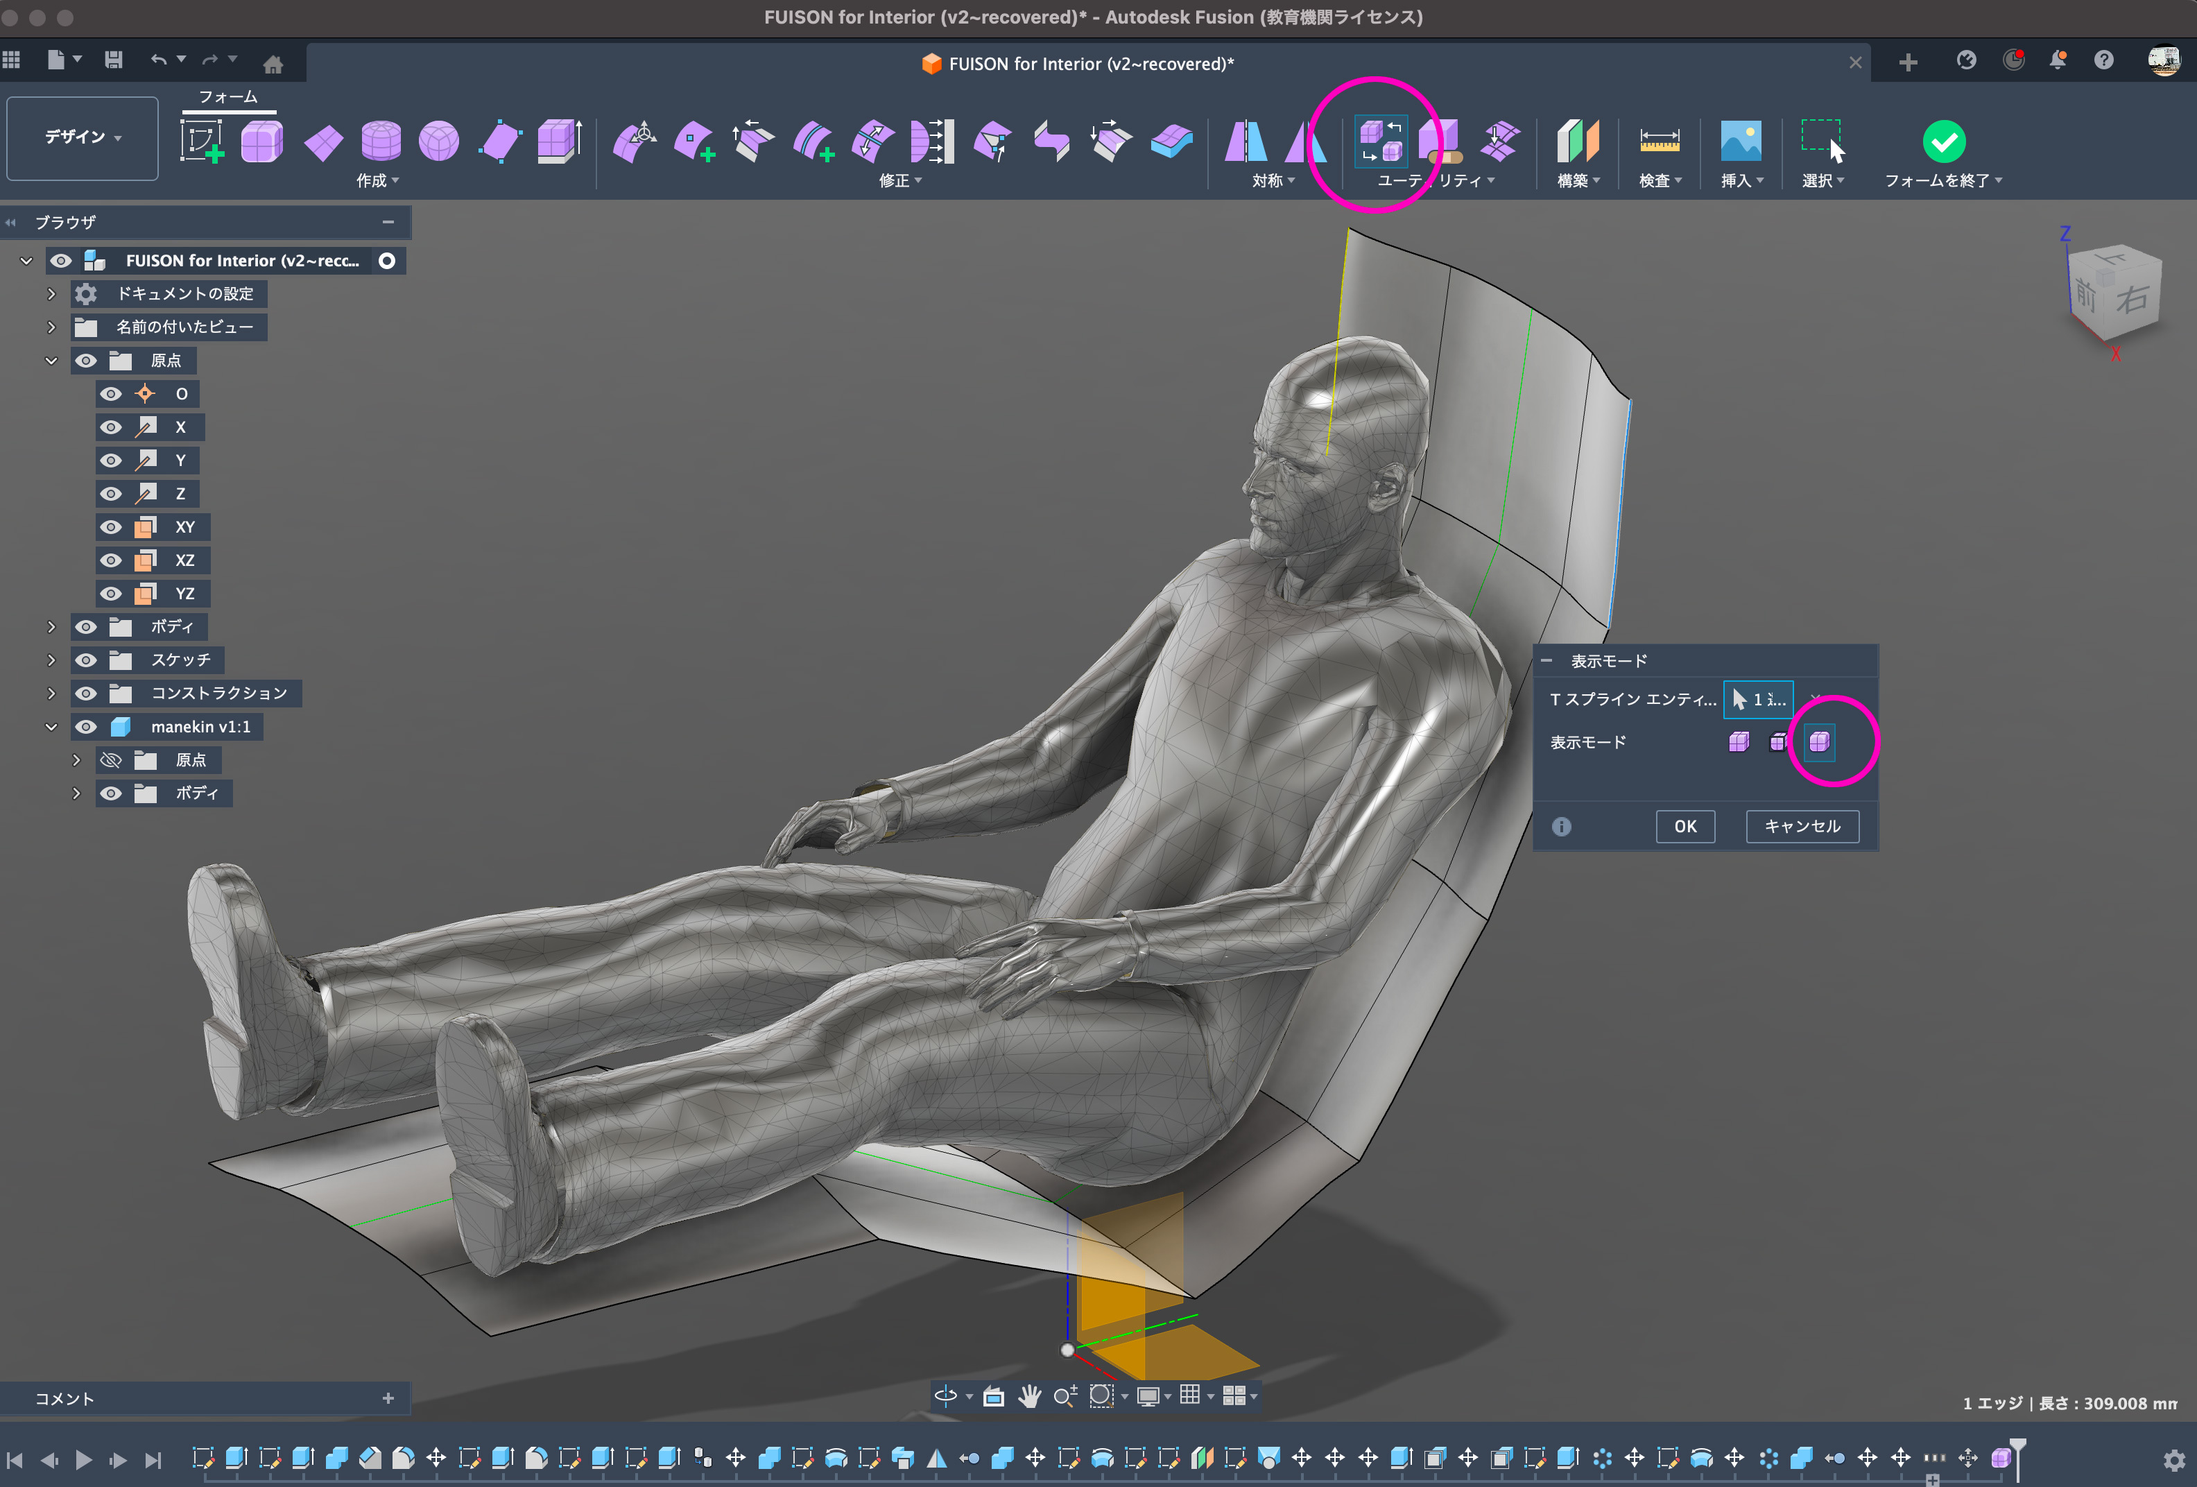Toggle visibility of スケッチ folder
The height and width of the screenshot is (1487, 2197).
(86, 660)
